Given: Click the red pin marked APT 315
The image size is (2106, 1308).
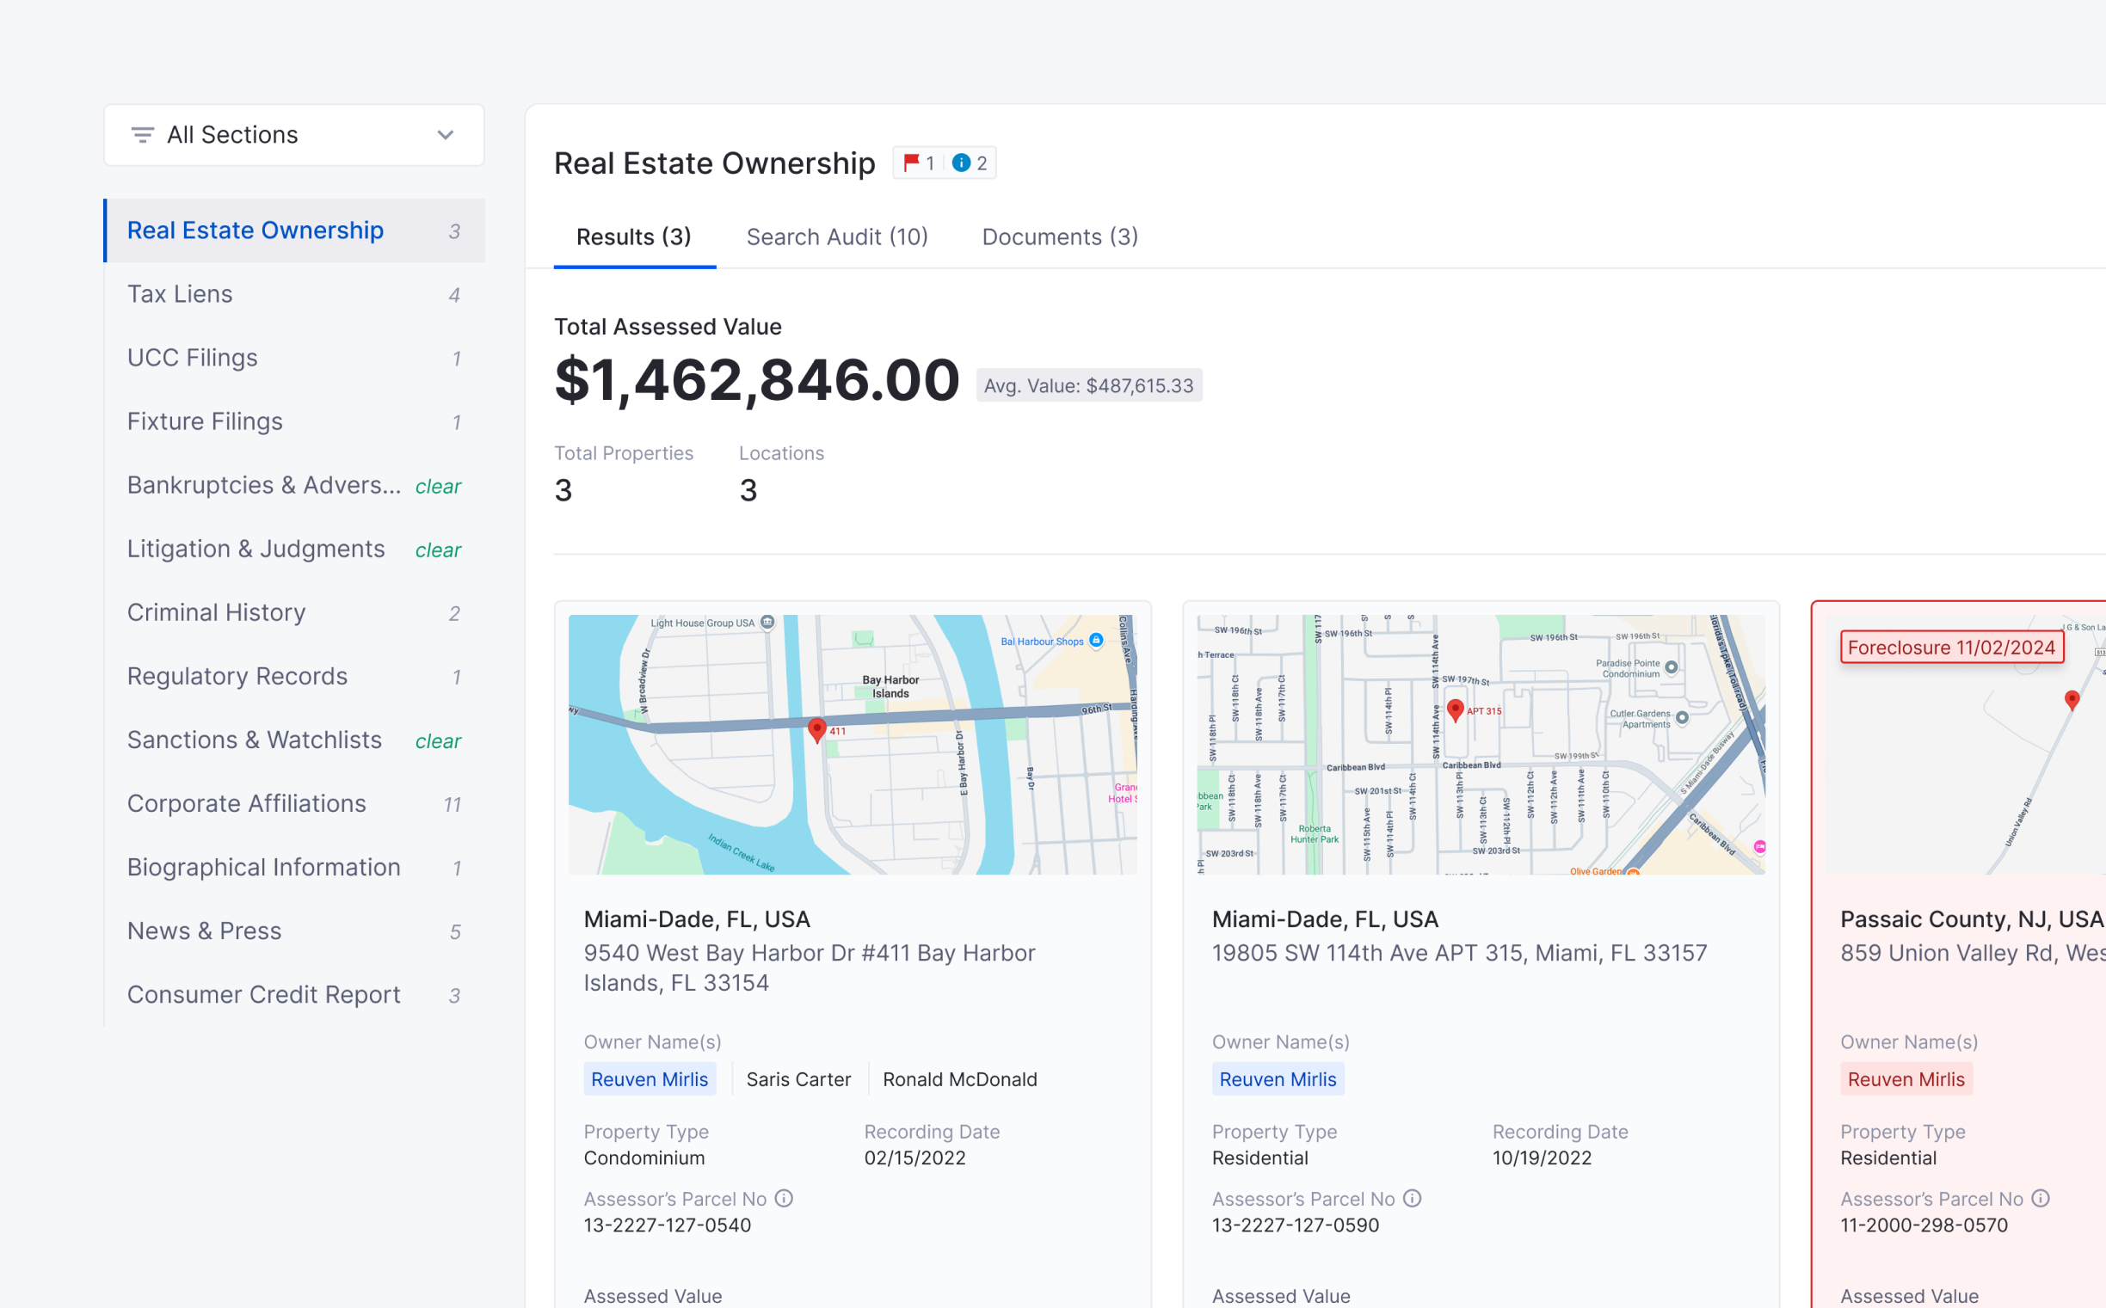Looking at the screenshot, I should (x=1456, y=710).
